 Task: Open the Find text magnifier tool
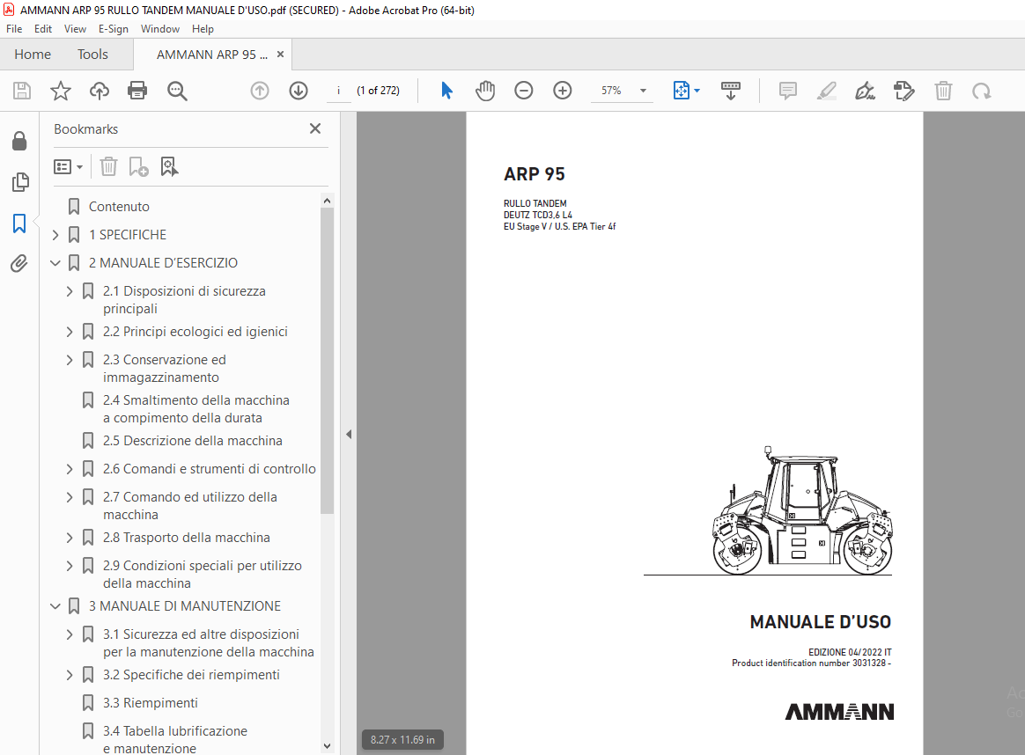click(177, 91)
